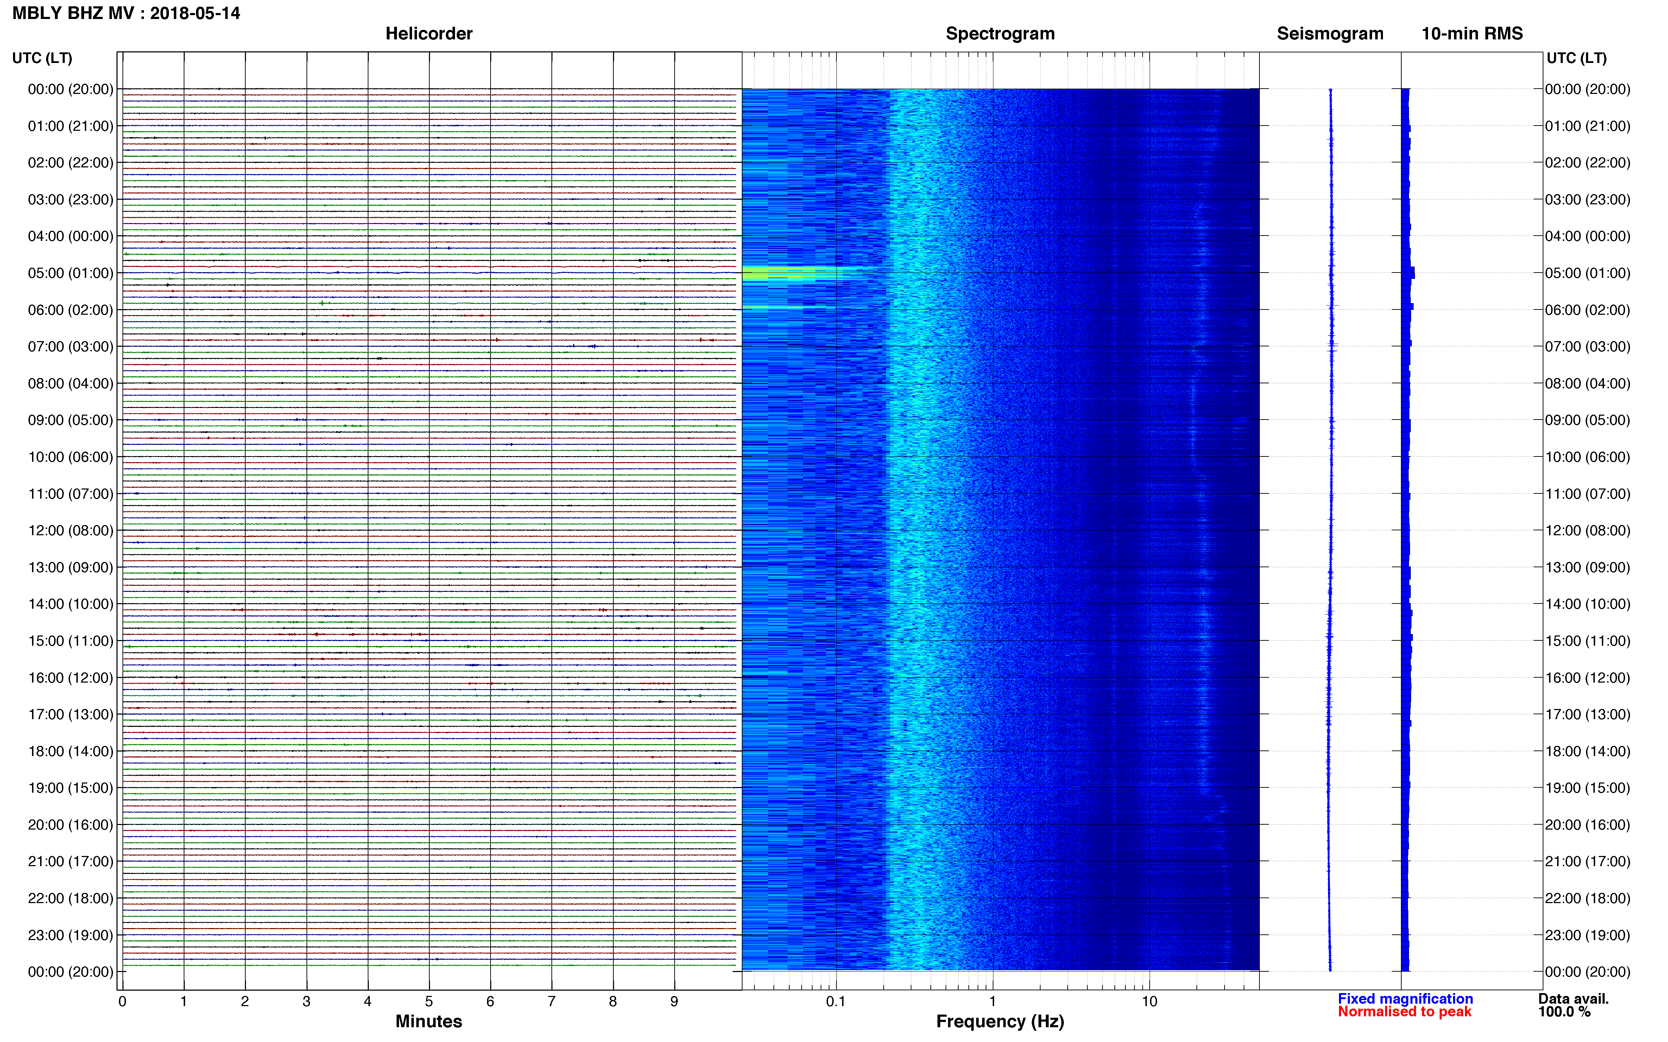Select the Helicorder panel heading
1668x1042 pixels.
429,34
